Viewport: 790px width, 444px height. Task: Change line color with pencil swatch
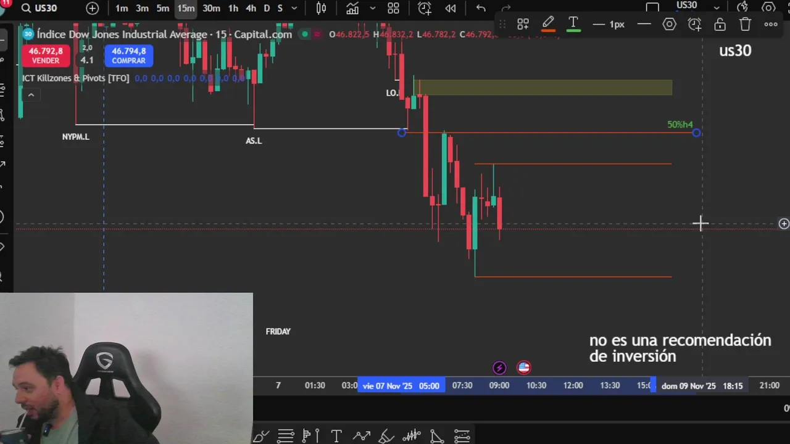pos(548,24)
